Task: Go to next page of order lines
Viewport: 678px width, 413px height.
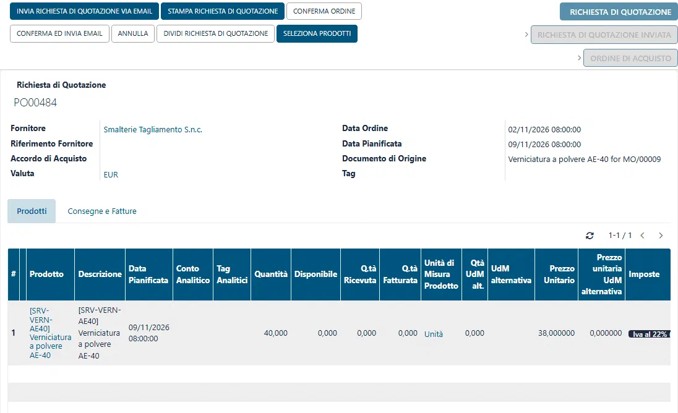Action: pyautogui.click(x=661, y=236)
